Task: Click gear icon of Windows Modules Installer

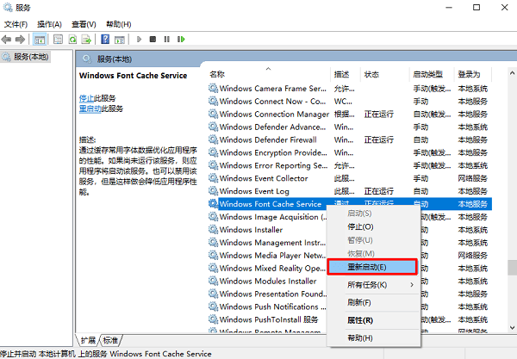Action: (214, 281)
